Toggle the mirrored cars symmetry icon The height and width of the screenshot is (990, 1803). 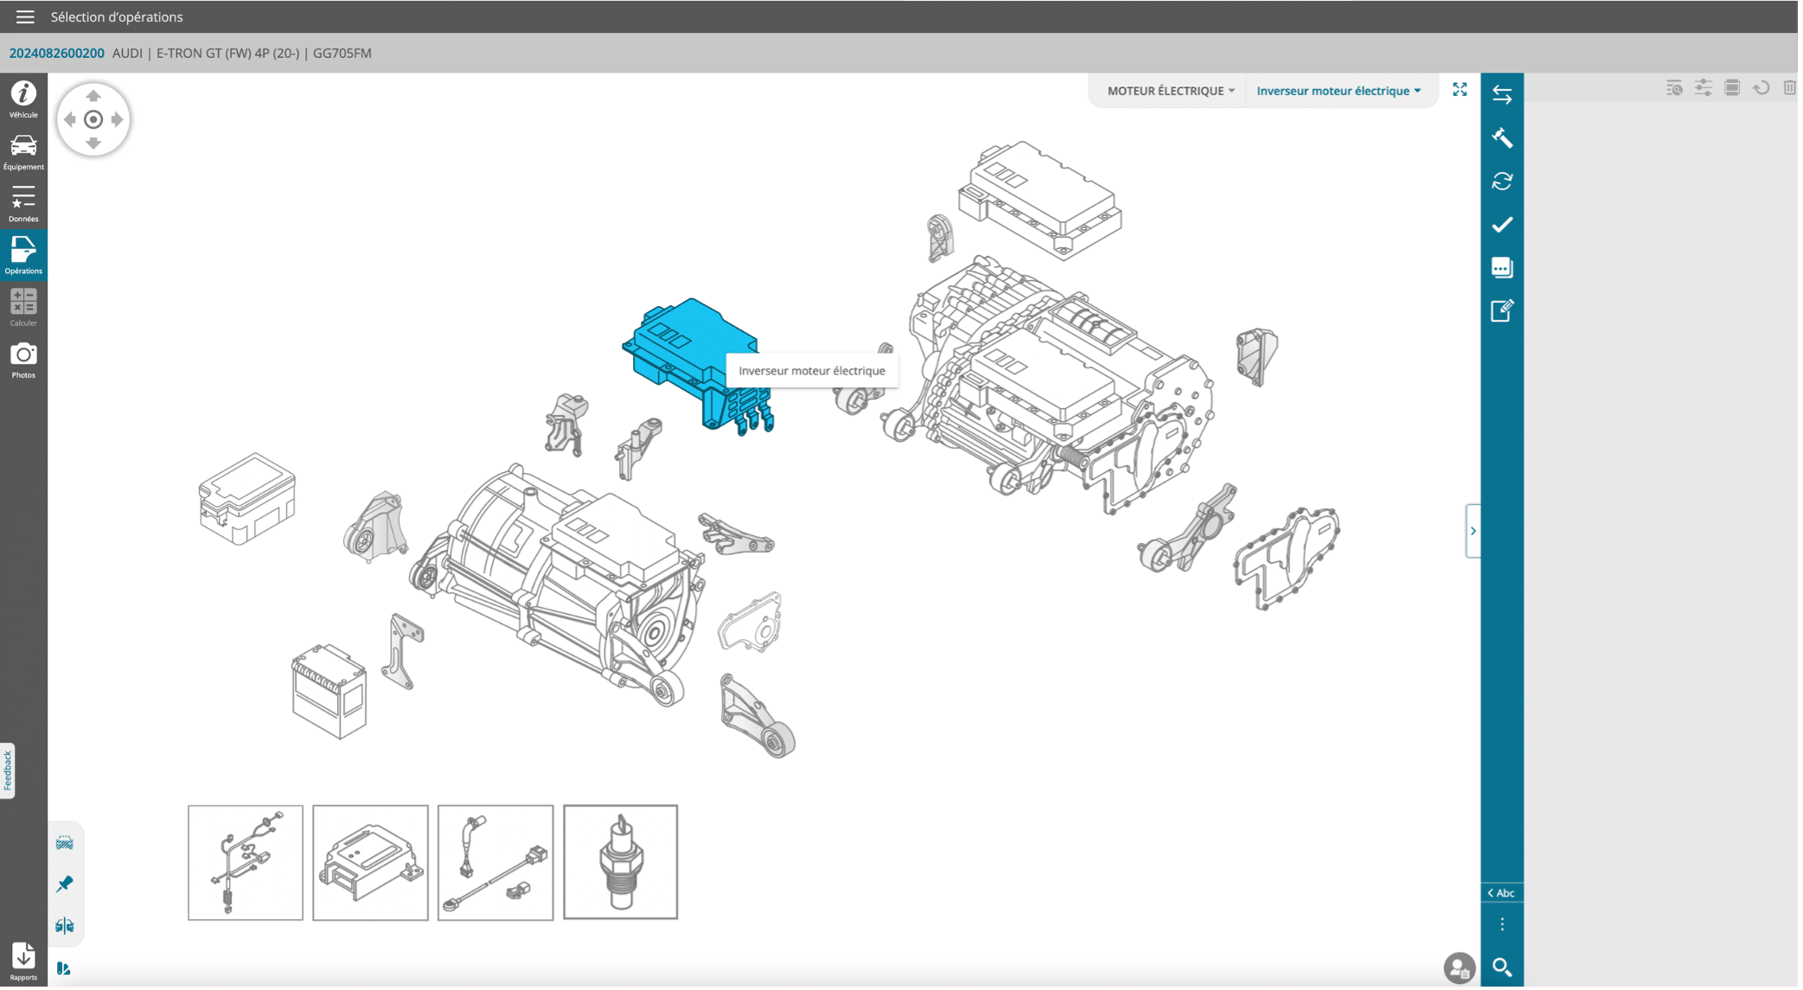(65, 925)
